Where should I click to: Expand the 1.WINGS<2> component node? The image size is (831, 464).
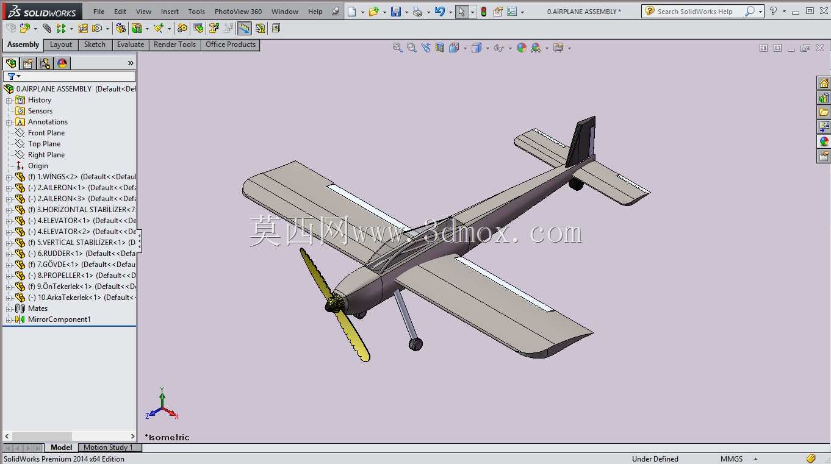9,177
